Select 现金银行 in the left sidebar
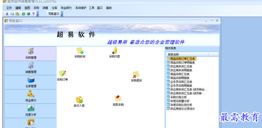The image size is (262, 128). pos(30,96)
